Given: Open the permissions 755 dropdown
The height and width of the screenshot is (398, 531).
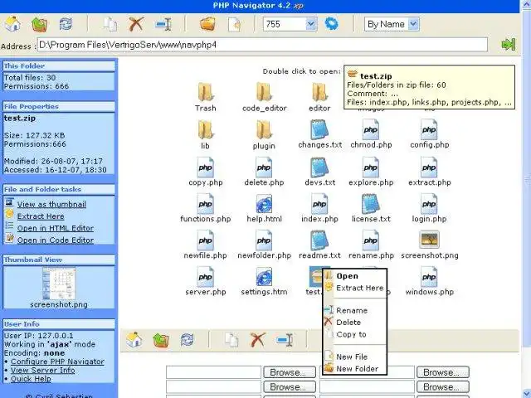Looking at the screenshot, I should (x=311, y=24).
